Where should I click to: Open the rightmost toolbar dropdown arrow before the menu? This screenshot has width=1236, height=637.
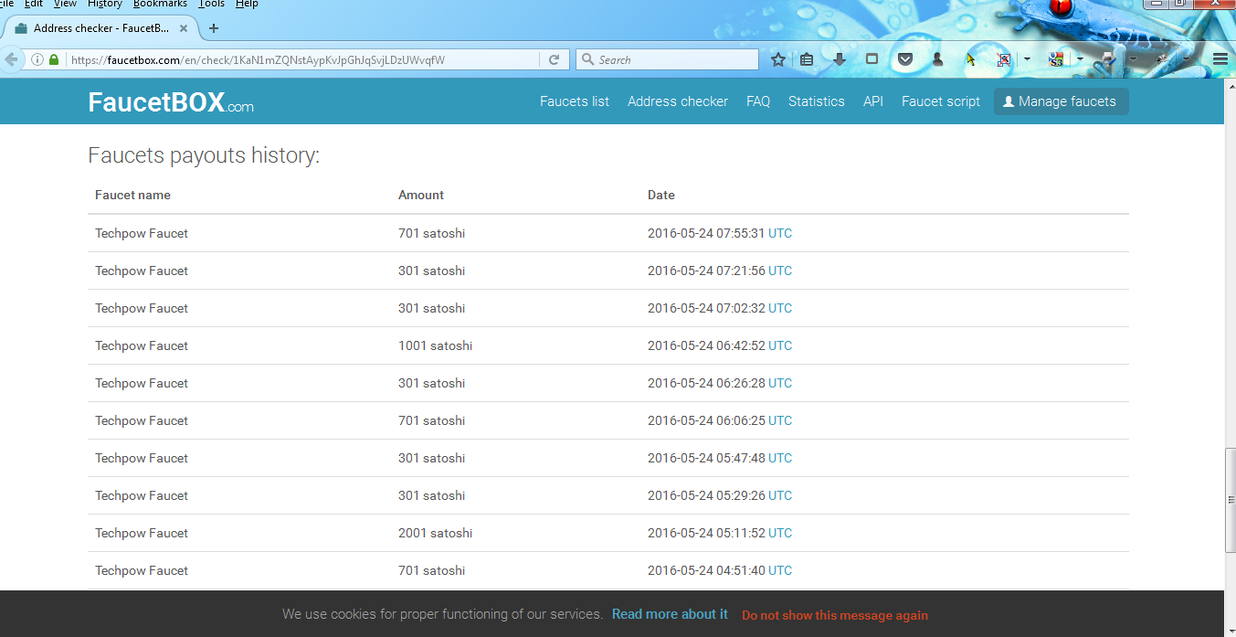(x=1186, y=59)
